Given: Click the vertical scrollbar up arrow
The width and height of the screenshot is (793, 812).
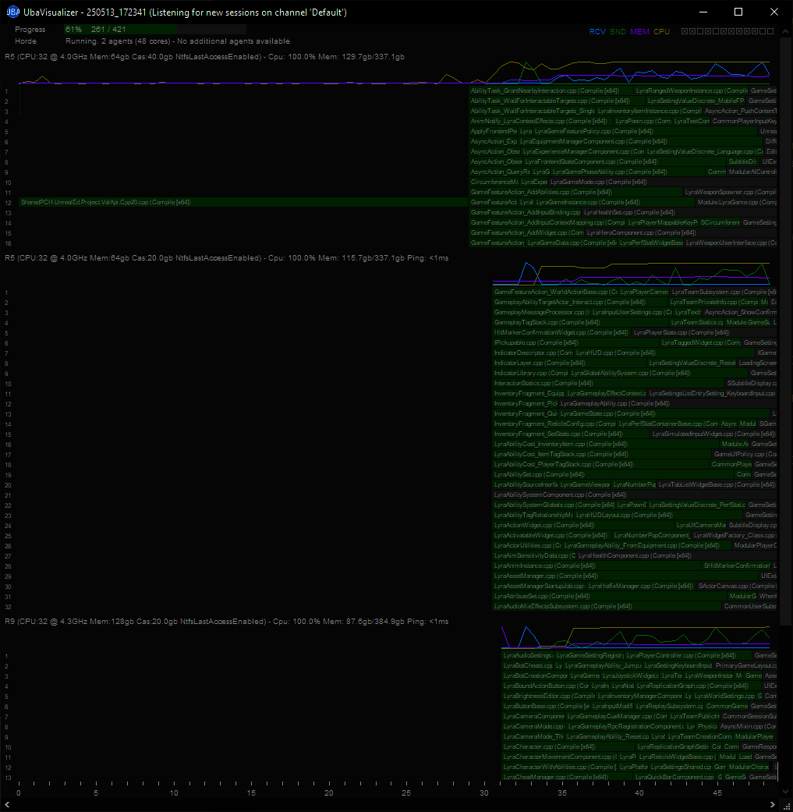Looking at the screenshot, I should click(x=785, y=33).
